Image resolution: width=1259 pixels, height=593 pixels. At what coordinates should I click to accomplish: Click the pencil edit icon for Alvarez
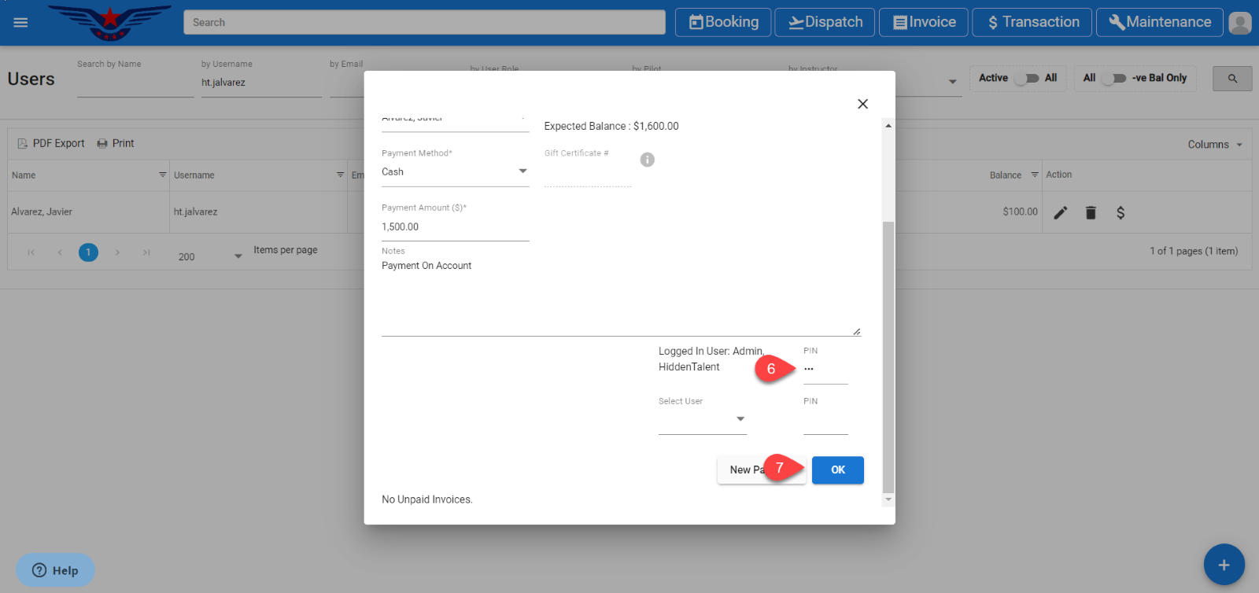pos(1061,212)
